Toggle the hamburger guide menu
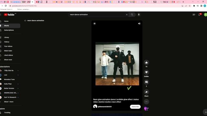207x116 pixels. (x=1, y=15)
